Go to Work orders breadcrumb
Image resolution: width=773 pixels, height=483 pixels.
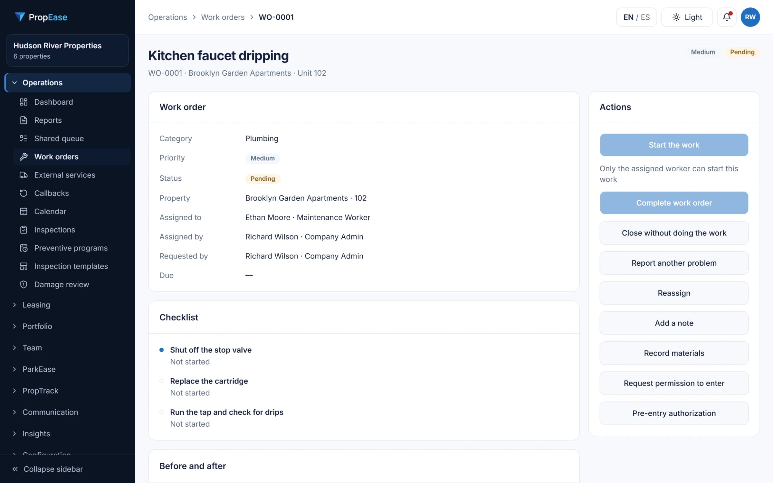(223, 17)
